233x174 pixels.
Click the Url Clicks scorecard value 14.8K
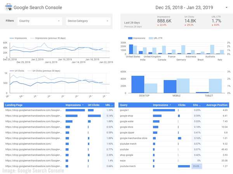tap(190, 21)
